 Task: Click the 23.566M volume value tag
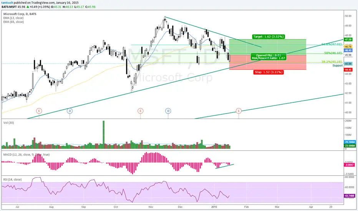point(350,146)
